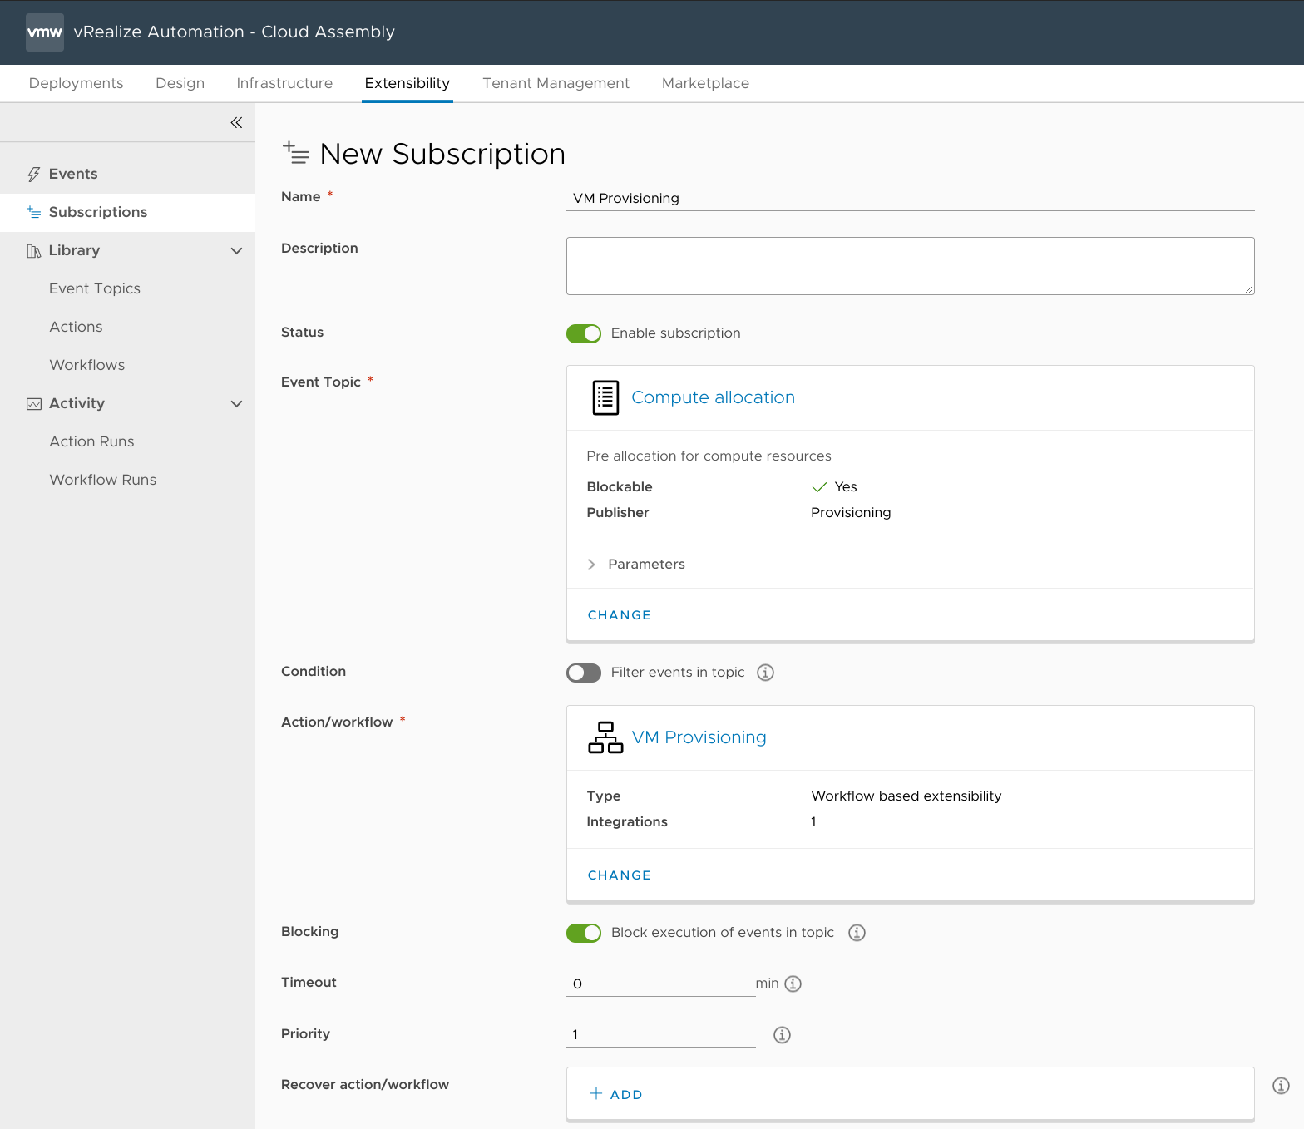Click the Pre allocation for compute resources text
The height and width of the screenshot is (1129, 1304).
pyautogui.click(x=709, y=456)
